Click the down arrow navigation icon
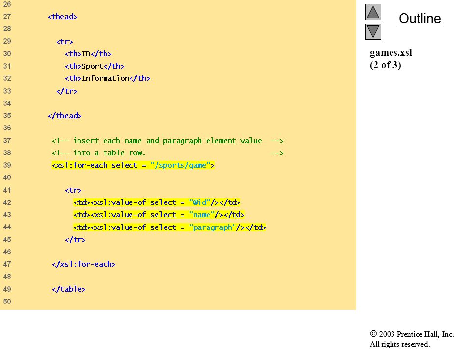This screenshot has height=353, width=471. pos(373,31)
